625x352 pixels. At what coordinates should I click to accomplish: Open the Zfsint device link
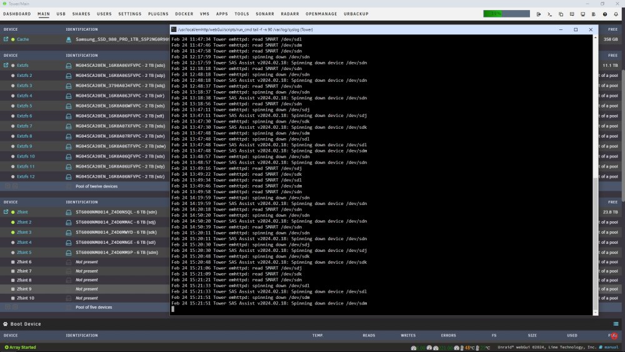coord(22,212)
